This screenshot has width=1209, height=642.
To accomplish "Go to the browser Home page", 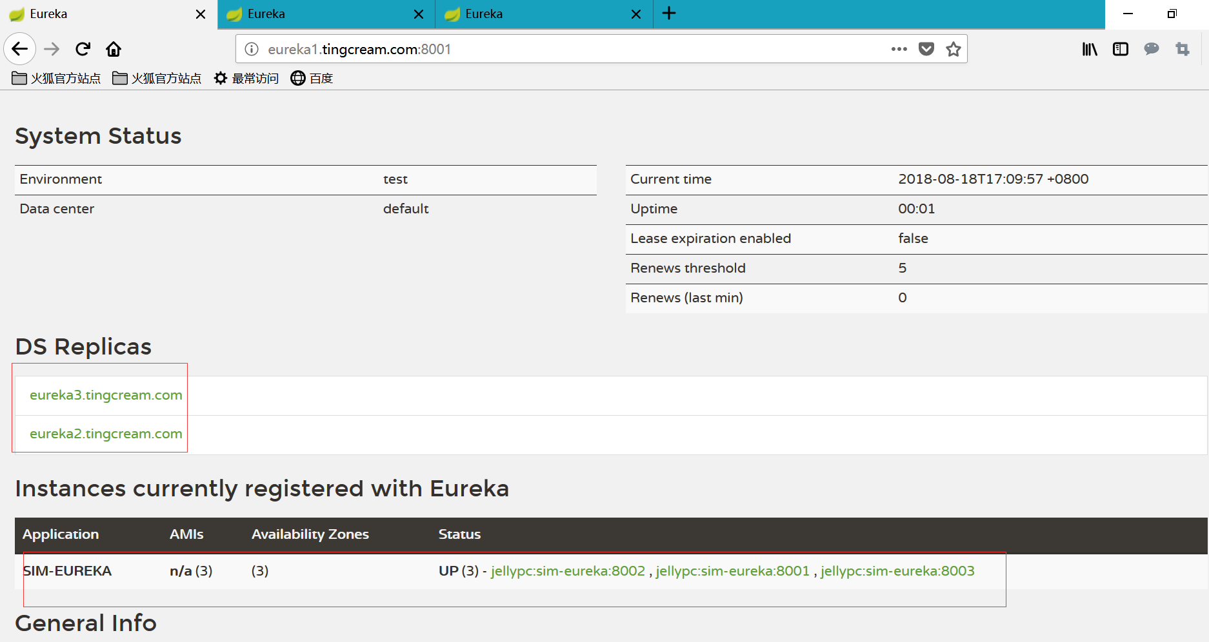I will (114, 49).
